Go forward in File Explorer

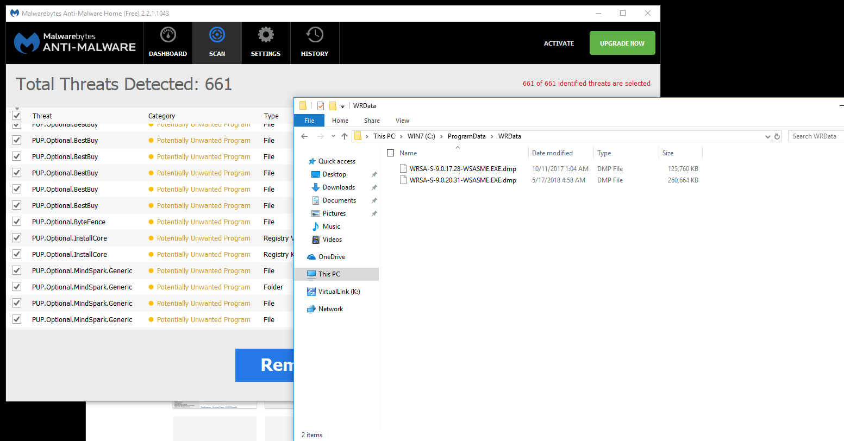coord(321,136)
